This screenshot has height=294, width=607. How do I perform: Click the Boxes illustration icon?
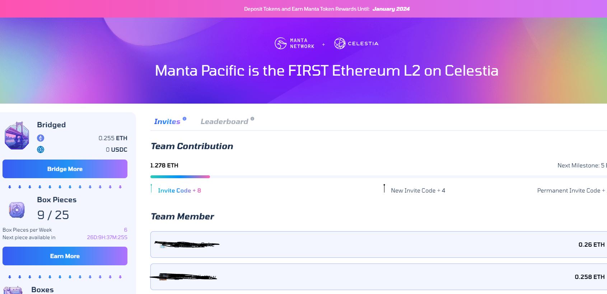coord(13,290)
